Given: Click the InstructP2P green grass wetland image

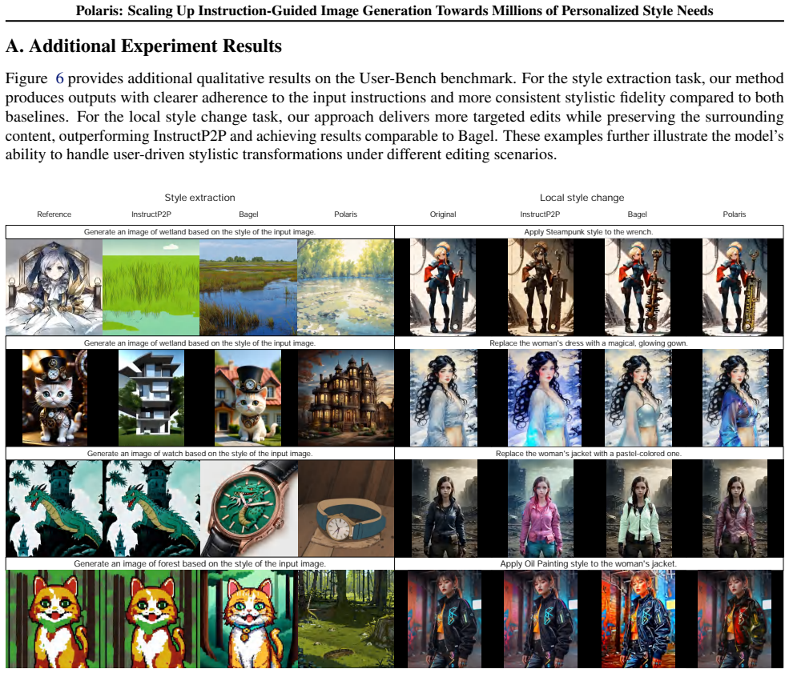Looking at the screenshot, I should point(151,287).
